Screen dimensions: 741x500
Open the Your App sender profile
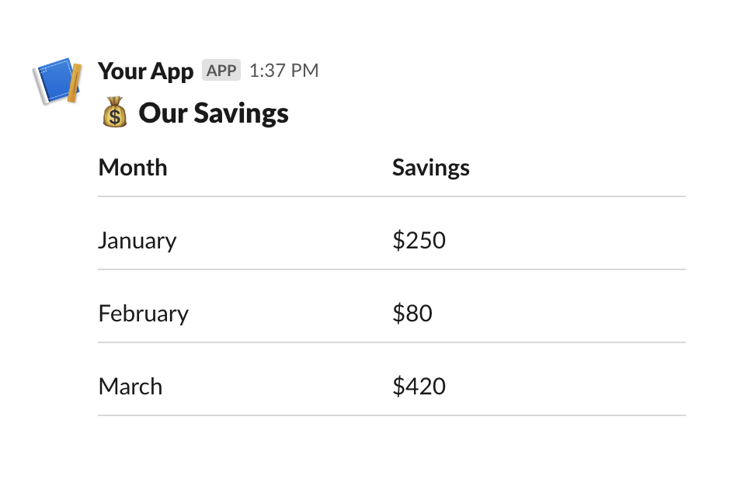click(145, 71)
